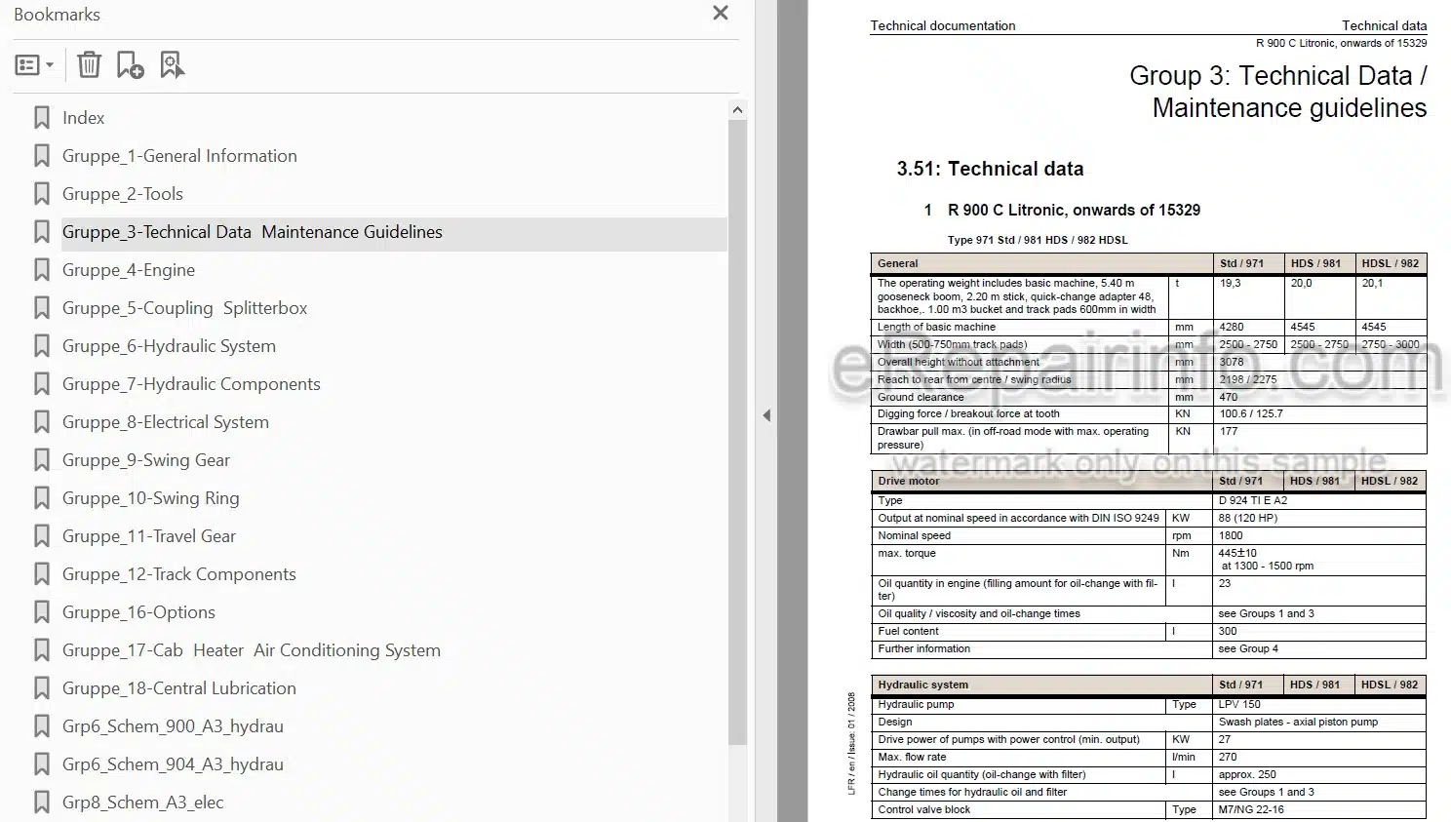Click bookmark icon beside Gruppe_9-Swing Gear

(41, 460)
